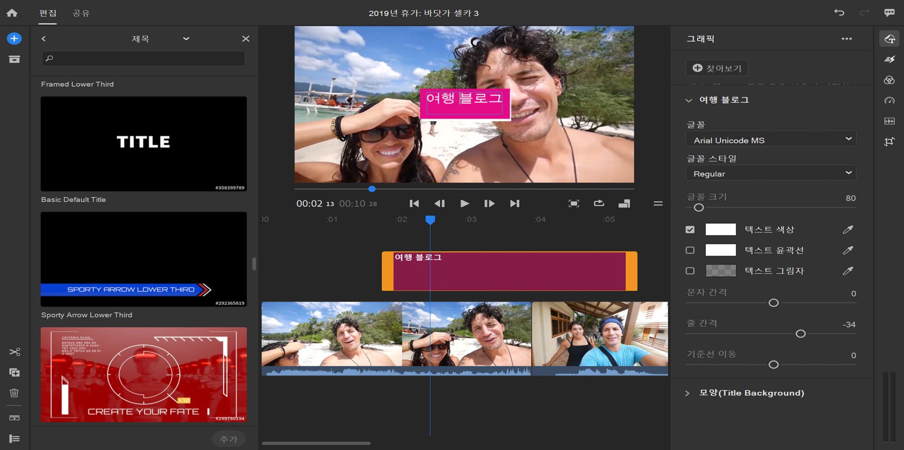Collapse the 여행 블로그 section
This screenshot has width=904, height=450.
689,100
